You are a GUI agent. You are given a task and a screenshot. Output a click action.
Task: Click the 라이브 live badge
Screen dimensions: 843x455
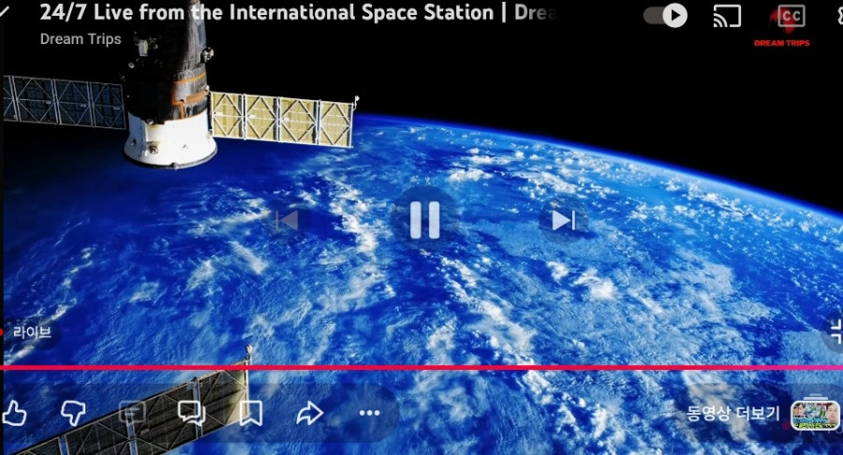point(31,332)
